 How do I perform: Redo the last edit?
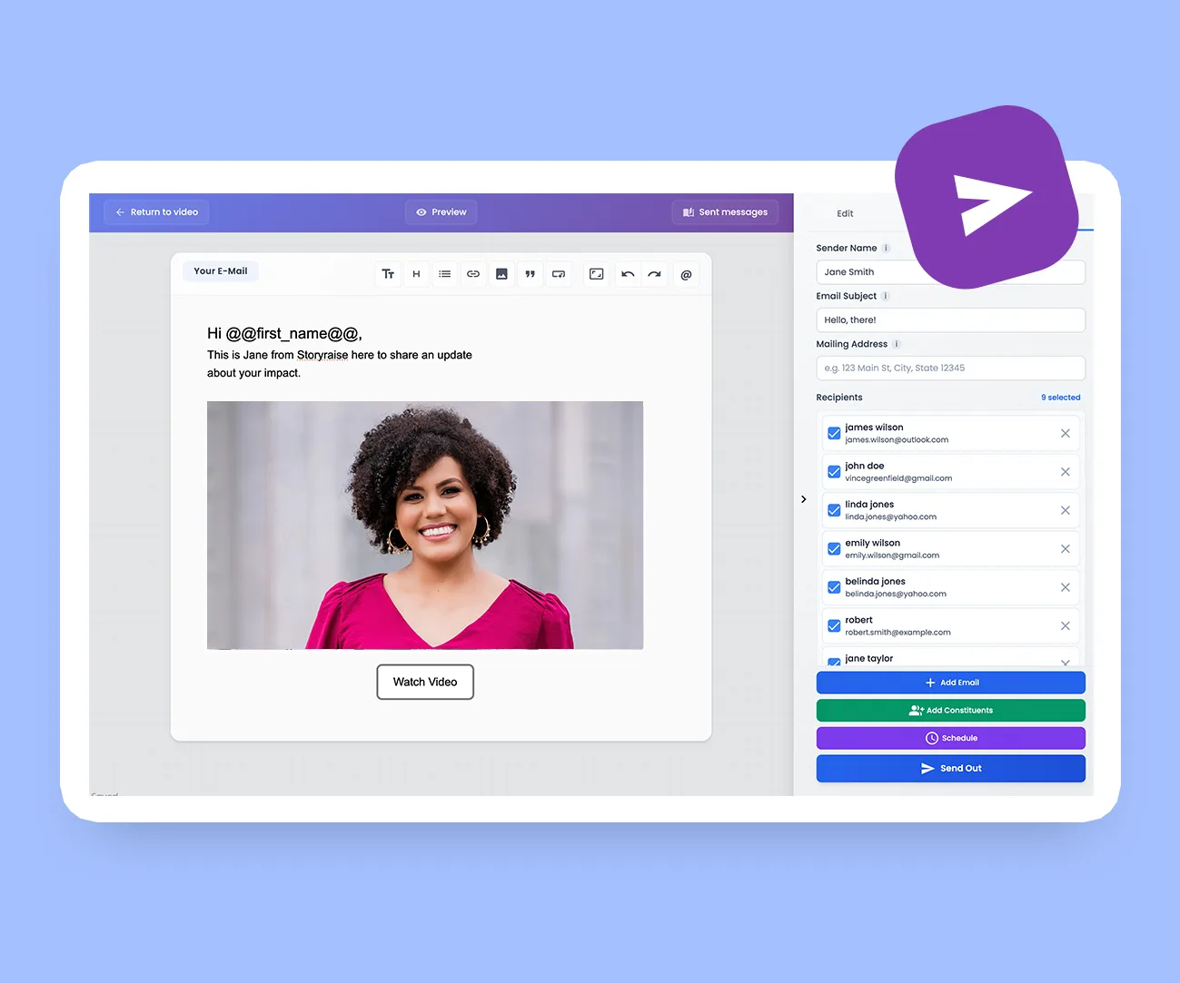(x=654, y=274)
